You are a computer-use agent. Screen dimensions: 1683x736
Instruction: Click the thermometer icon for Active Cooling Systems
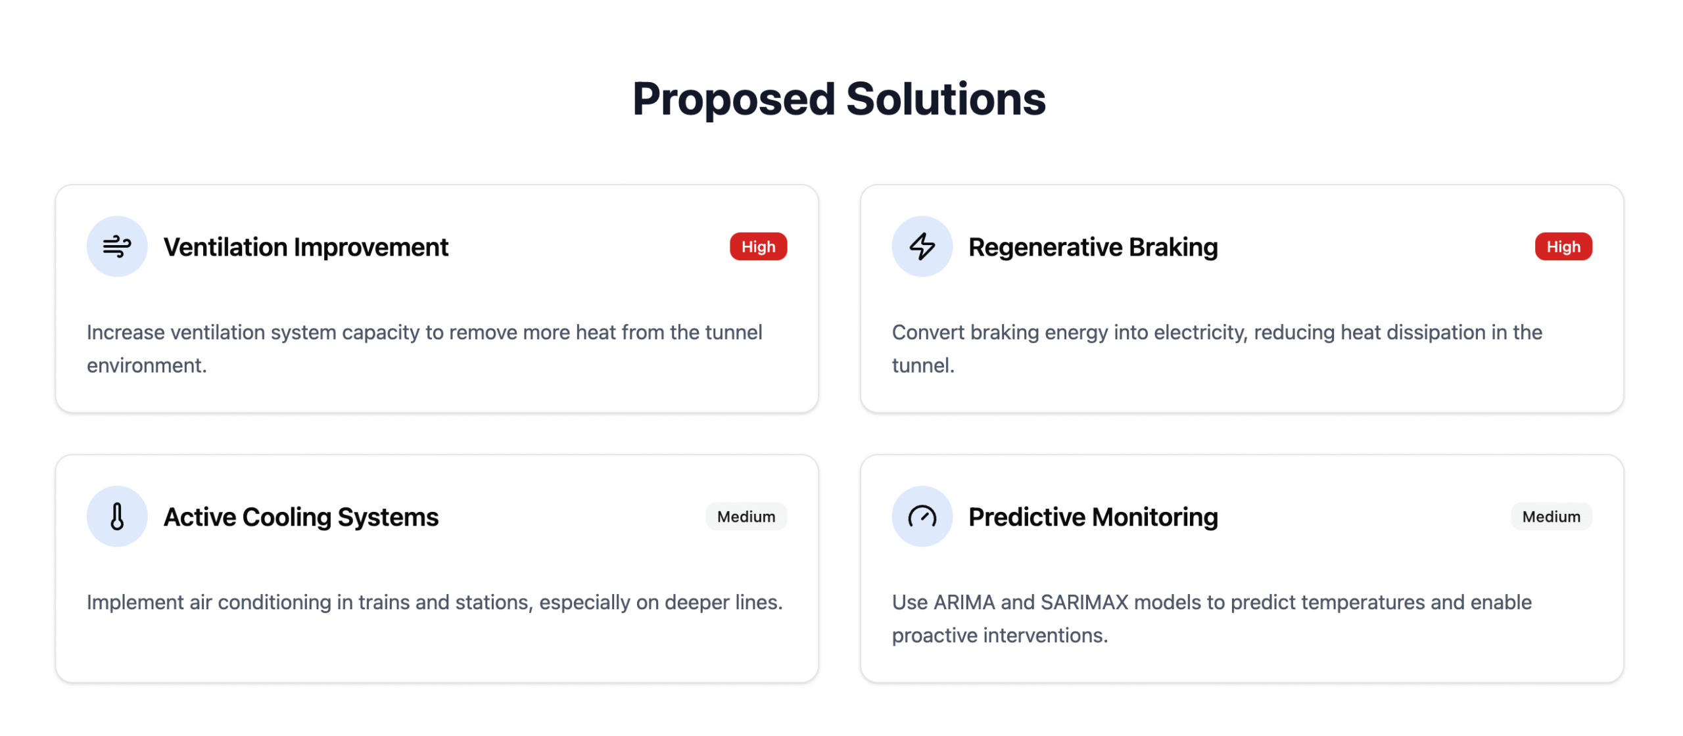coord(117,517)
